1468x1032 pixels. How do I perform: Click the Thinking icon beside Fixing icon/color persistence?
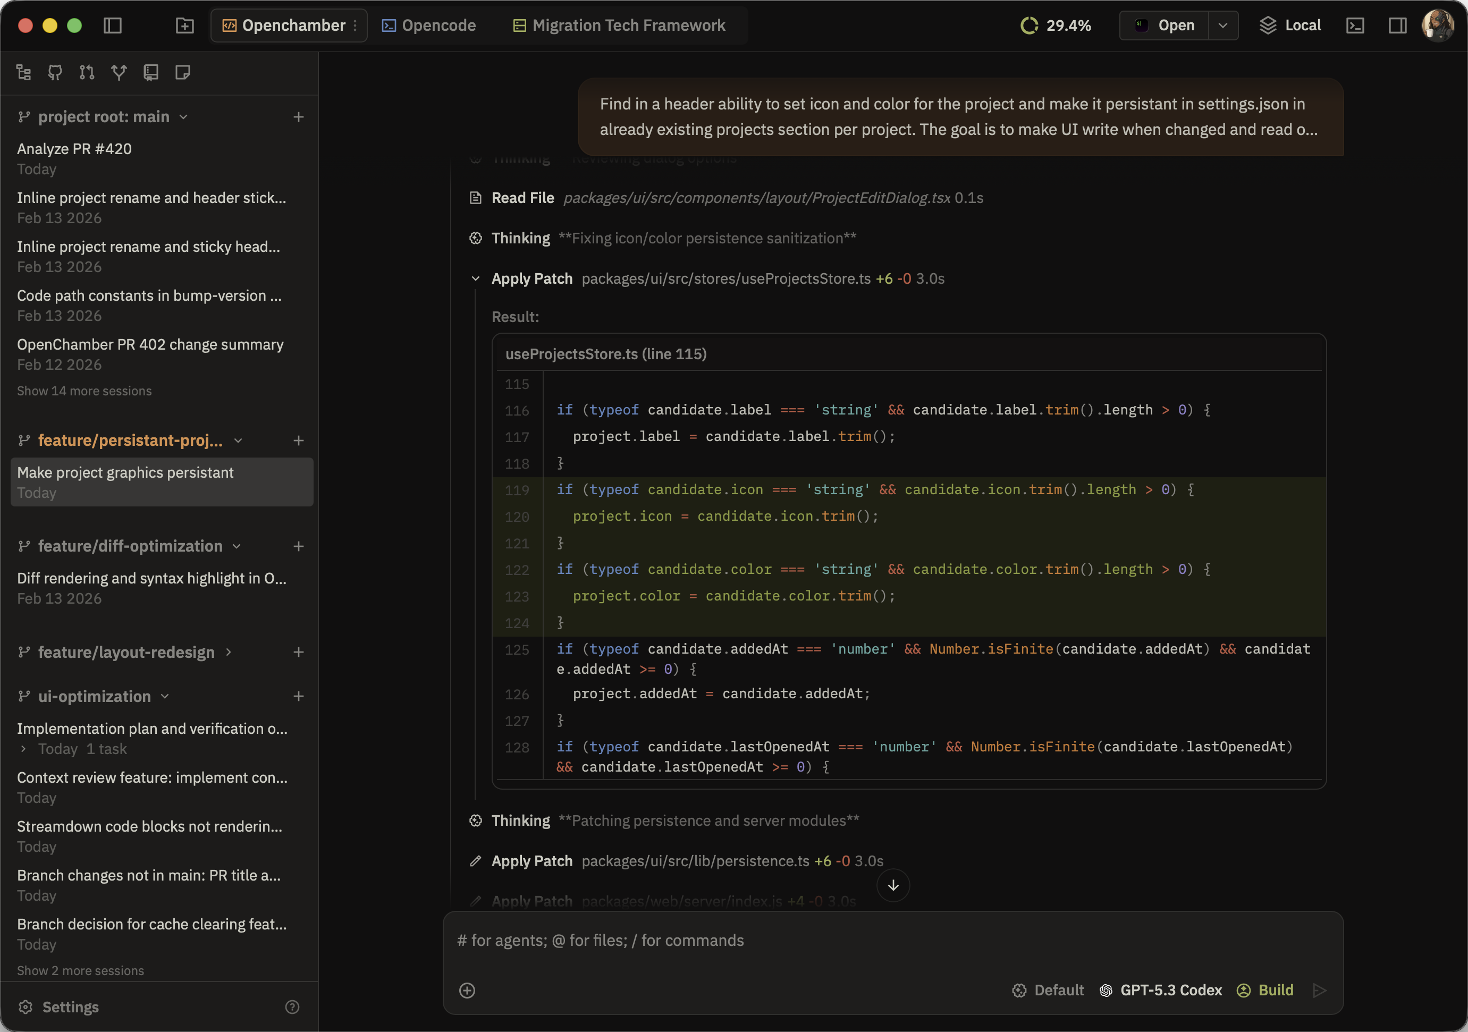(476, 239)
